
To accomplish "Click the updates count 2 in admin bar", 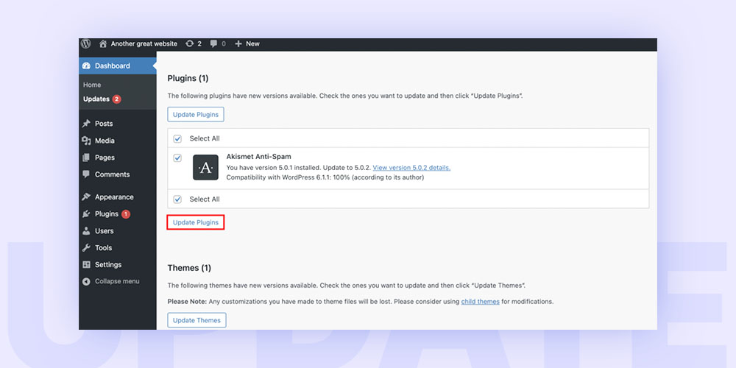I will tap(199, 43).
